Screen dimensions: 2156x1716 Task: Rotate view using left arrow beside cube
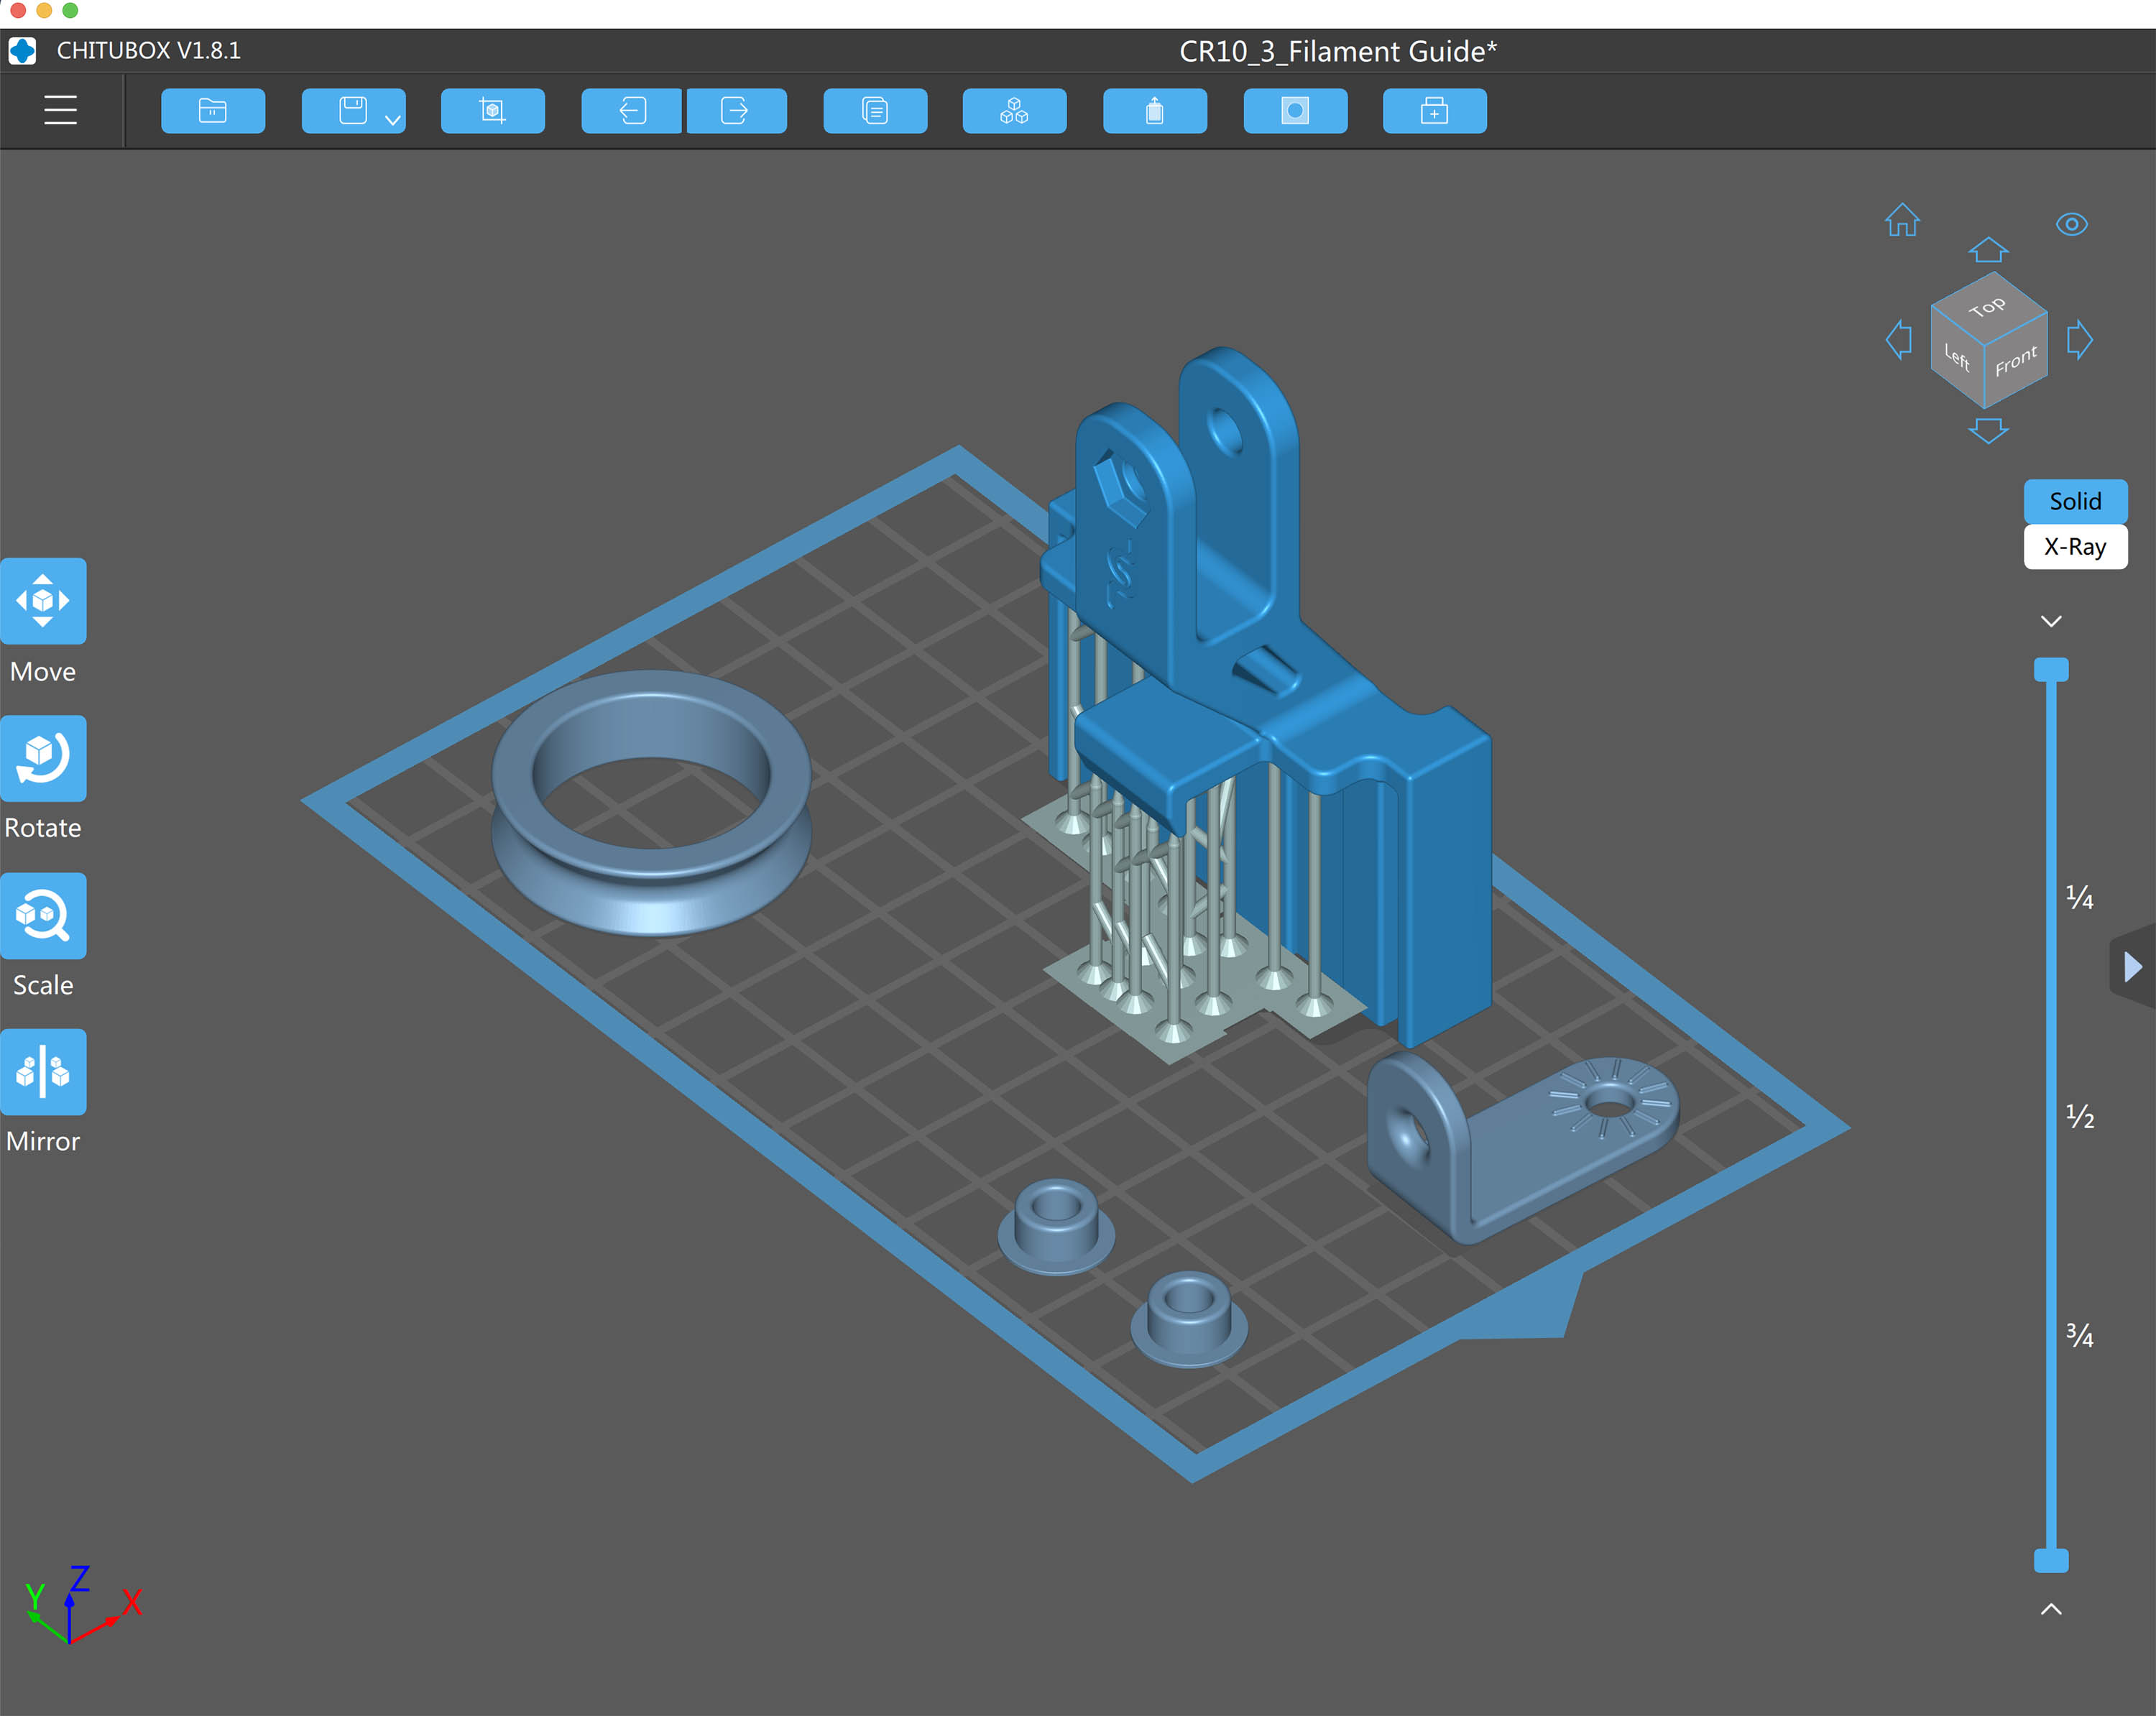pyautogui.click(x=1899, y=340)
